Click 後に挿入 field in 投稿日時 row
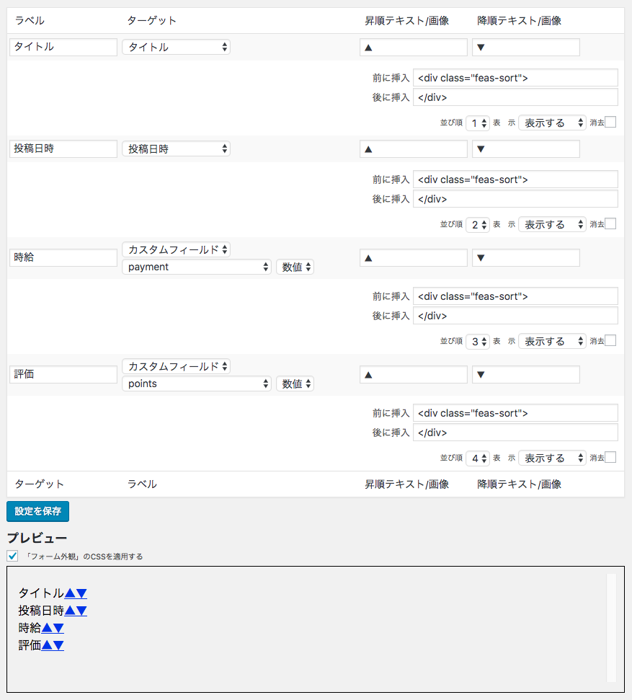632x700 pixels. click(515, 199)
